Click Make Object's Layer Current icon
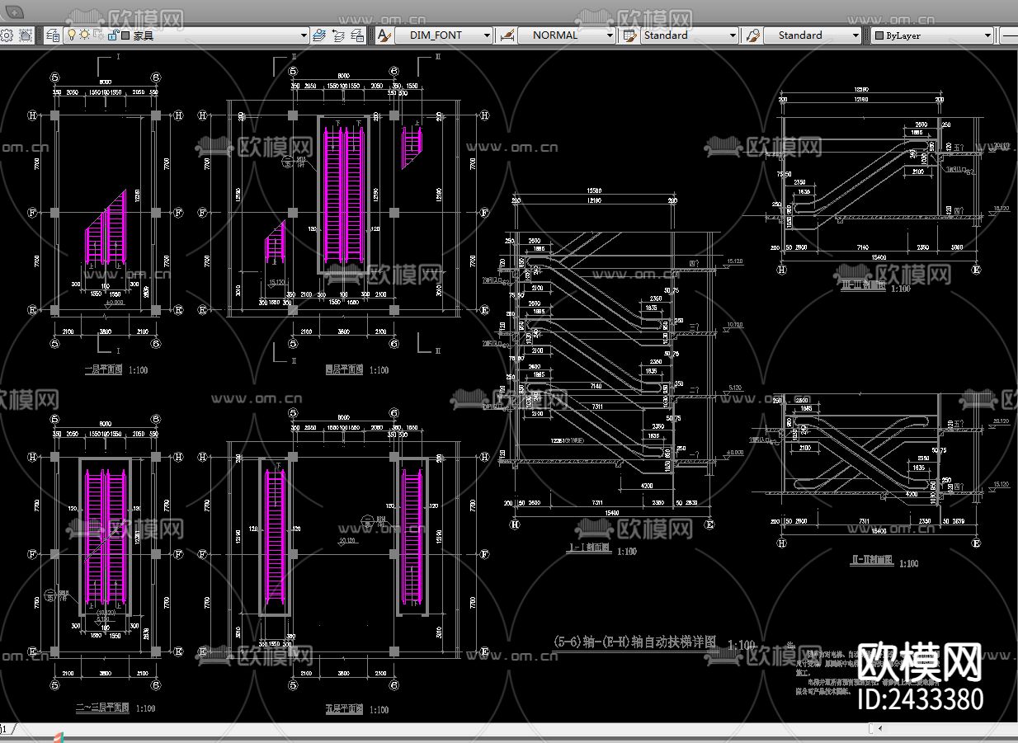Viewport: 1018px width, 743px height. pos(320,35)
